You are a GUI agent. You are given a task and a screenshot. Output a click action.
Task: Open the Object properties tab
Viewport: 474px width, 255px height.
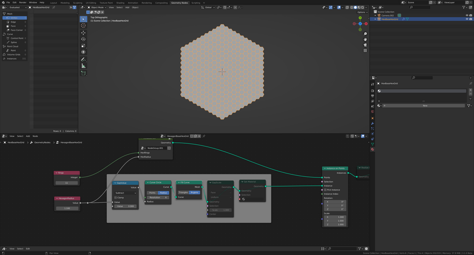(373, 118)
